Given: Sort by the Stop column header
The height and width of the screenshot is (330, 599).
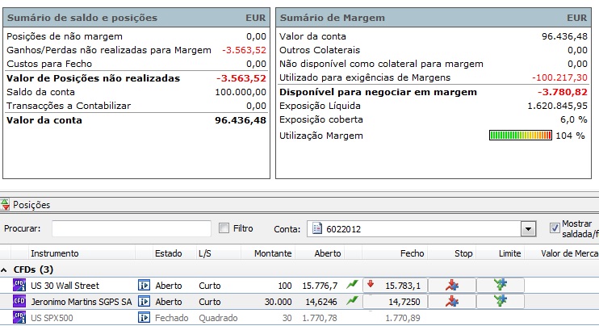Looking at the screenshot, I should [463, 253].
